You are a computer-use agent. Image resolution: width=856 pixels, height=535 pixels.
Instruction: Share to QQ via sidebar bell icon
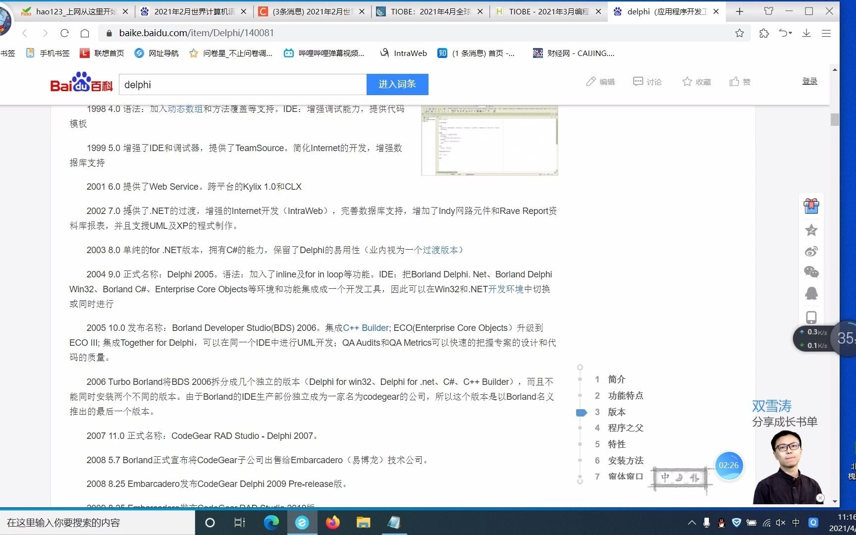pos(811,293)
